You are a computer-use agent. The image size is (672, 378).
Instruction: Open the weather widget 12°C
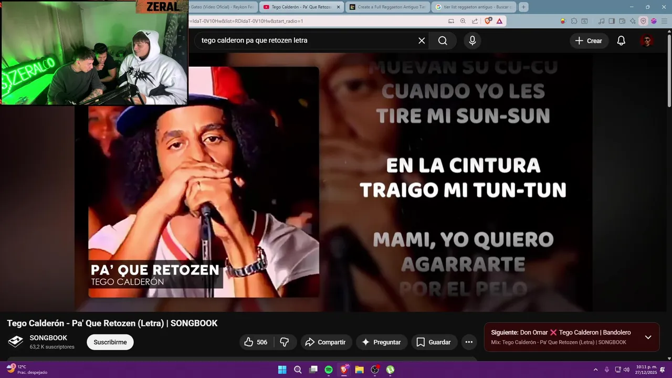pos(27,370)
